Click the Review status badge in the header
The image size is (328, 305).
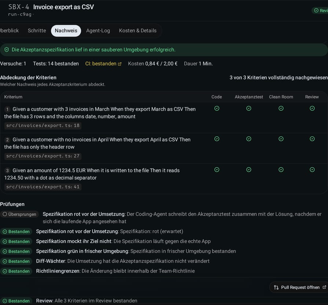click(x=320, y=10)
